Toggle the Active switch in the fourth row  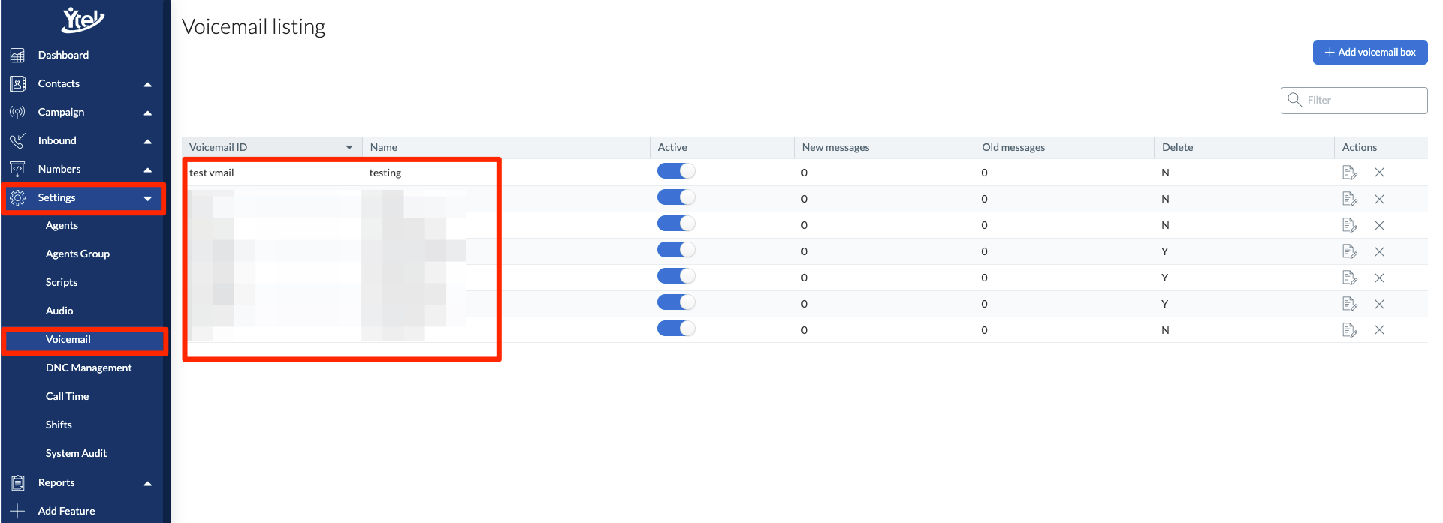[x=676, y=250]
